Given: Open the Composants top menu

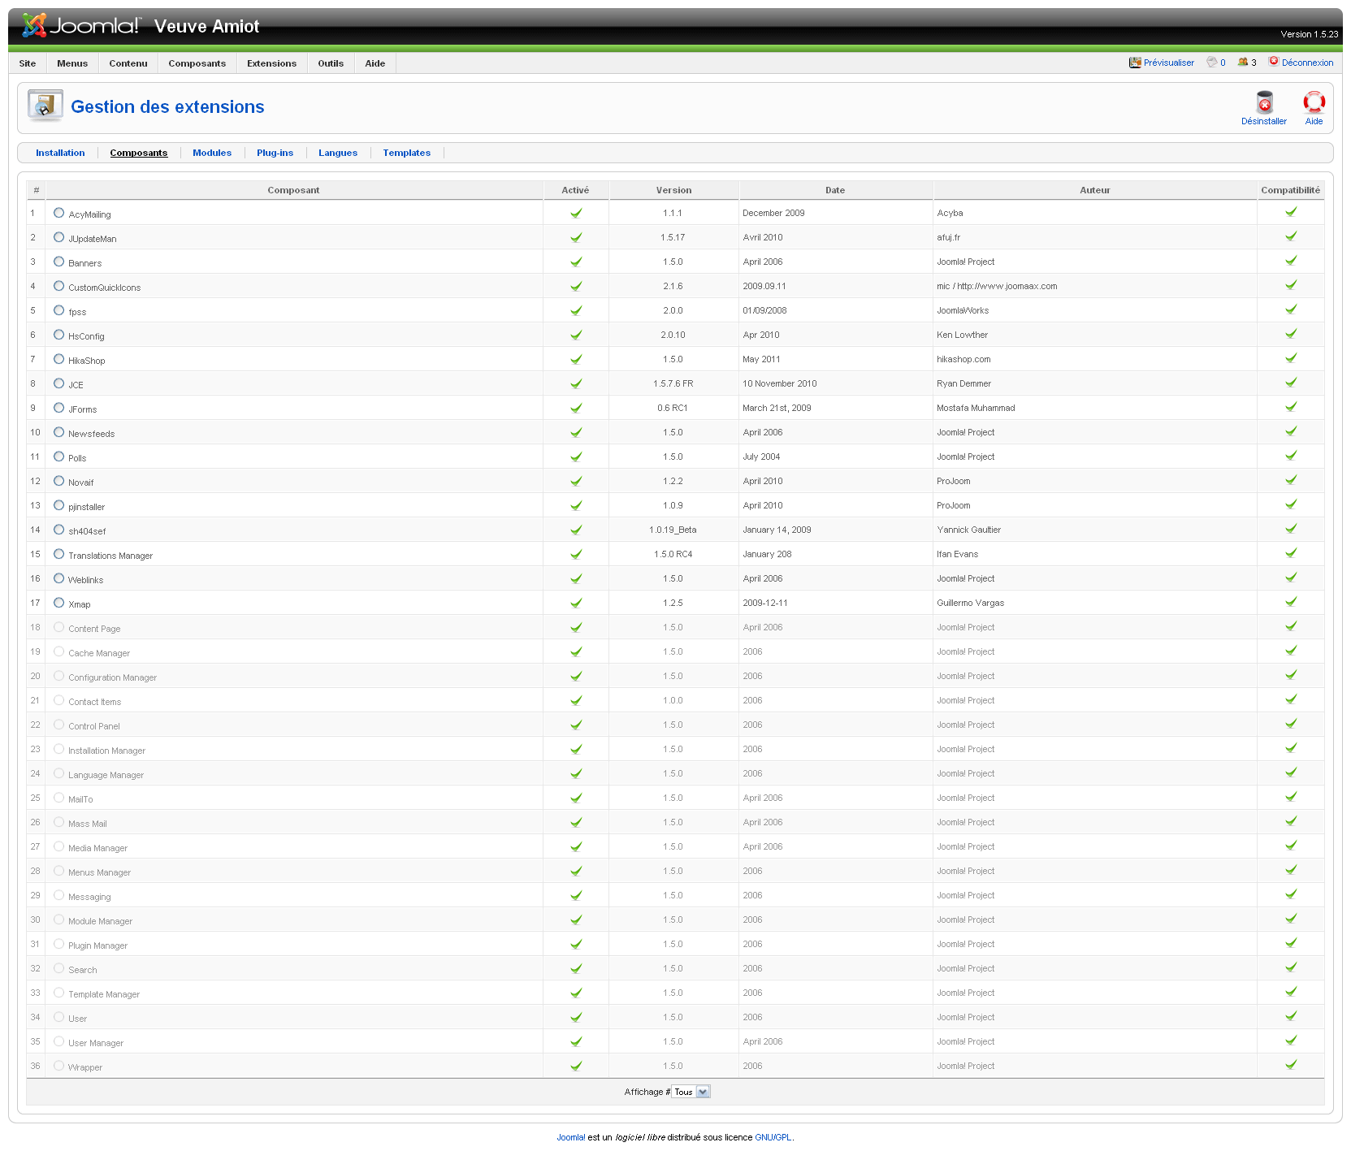Looking at the screenshot, I should [197, 63].
